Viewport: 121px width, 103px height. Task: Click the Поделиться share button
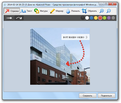pyautogui.click(x=107, y=96)
